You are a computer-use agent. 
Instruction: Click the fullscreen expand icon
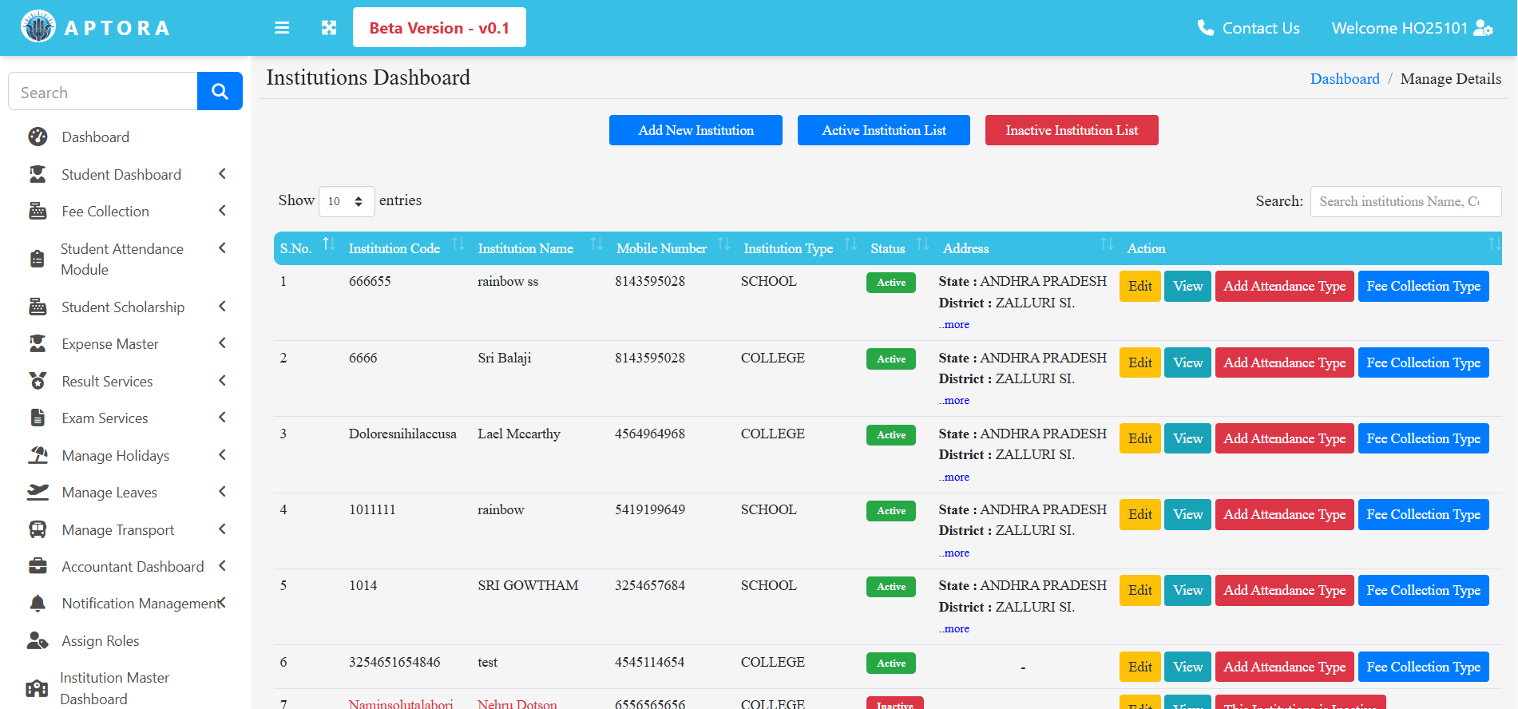tap(329, 28)
